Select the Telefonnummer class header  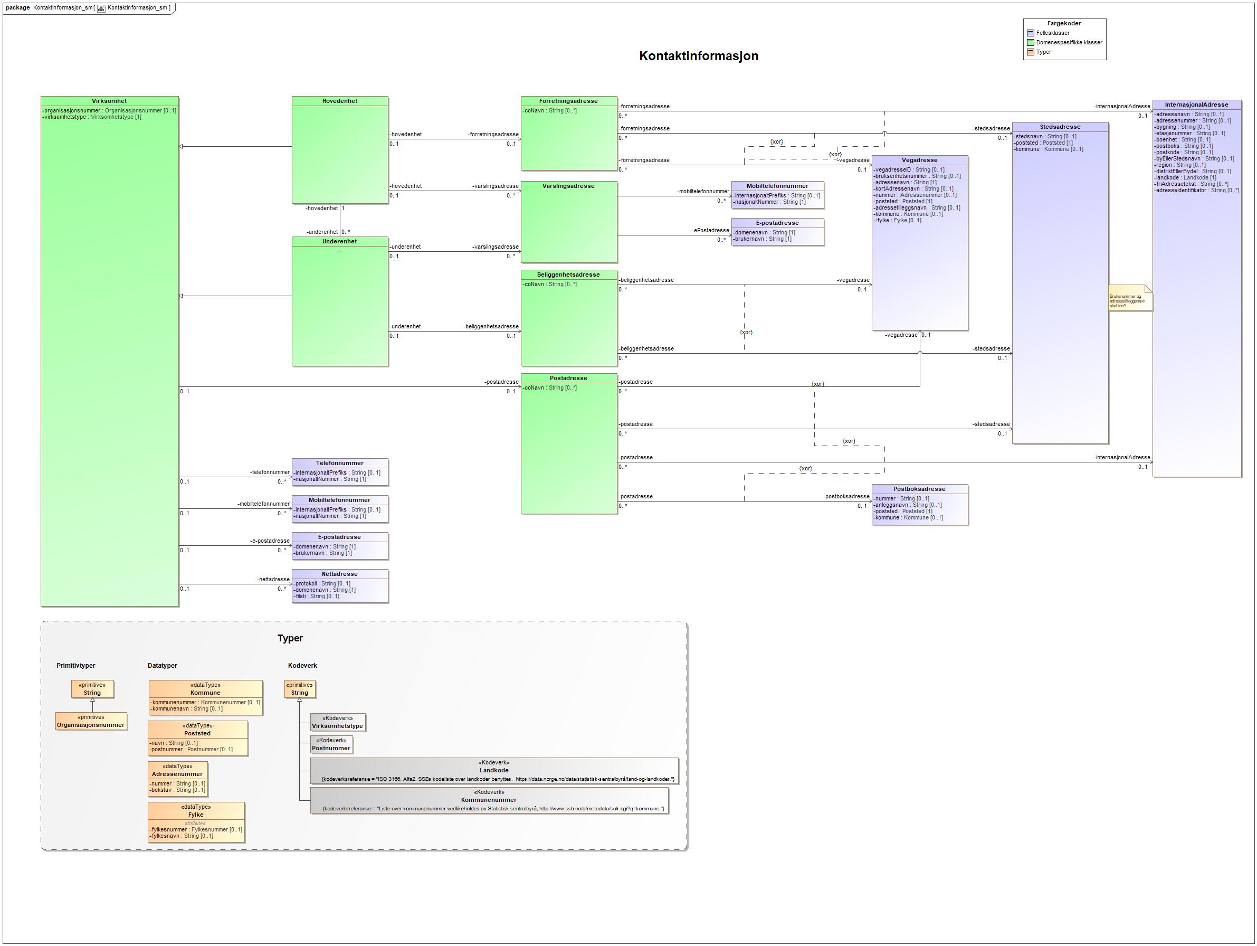pyautogui.click(x=340, y=463)
